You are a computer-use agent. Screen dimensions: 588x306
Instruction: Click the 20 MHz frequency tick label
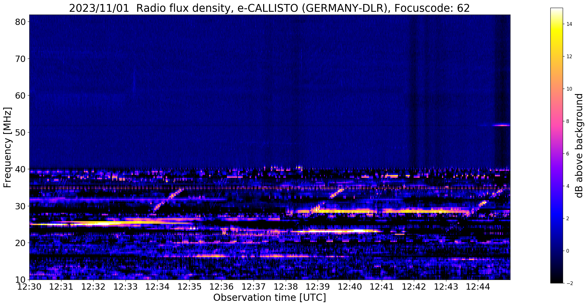coord(20,243)
